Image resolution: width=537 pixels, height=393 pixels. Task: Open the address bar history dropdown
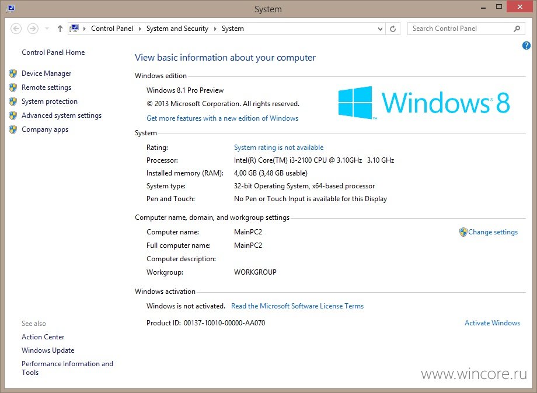[x=380, y=29]
